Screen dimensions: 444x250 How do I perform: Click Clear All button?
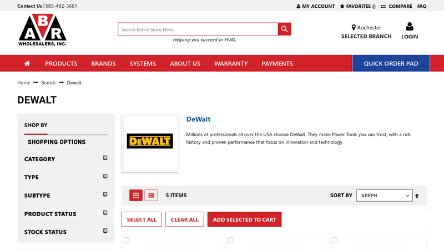click(x=185, y=219)
